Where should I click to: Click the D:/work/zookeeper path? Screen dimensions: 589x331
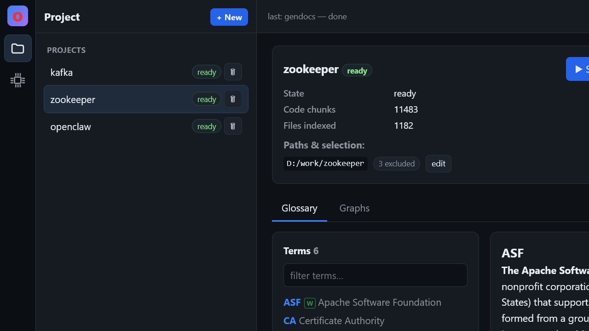(325, 164)
